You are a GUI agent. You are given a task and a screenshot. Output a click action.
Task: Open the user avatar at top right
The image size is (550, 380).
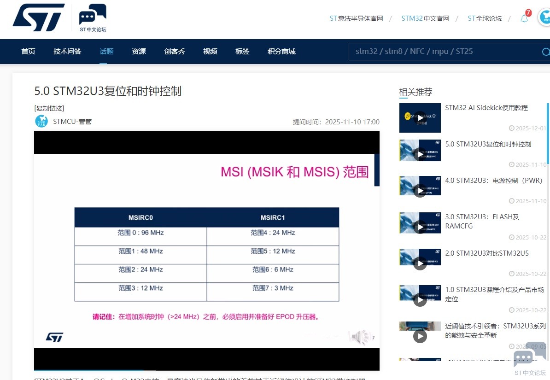coord(544,18)
